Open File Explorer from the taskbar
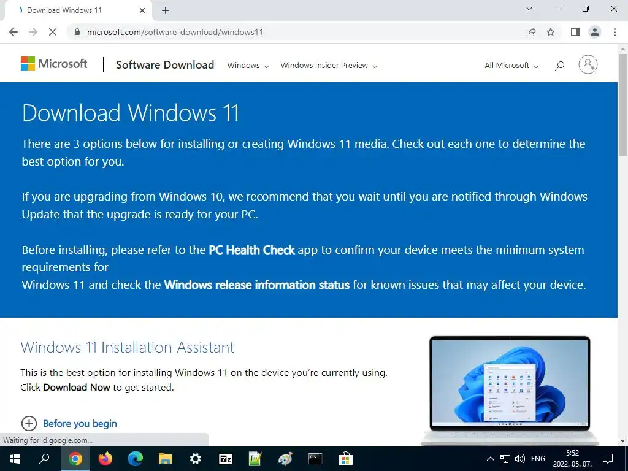Viewport: 628px width, 471px height. tap(166, 459)
